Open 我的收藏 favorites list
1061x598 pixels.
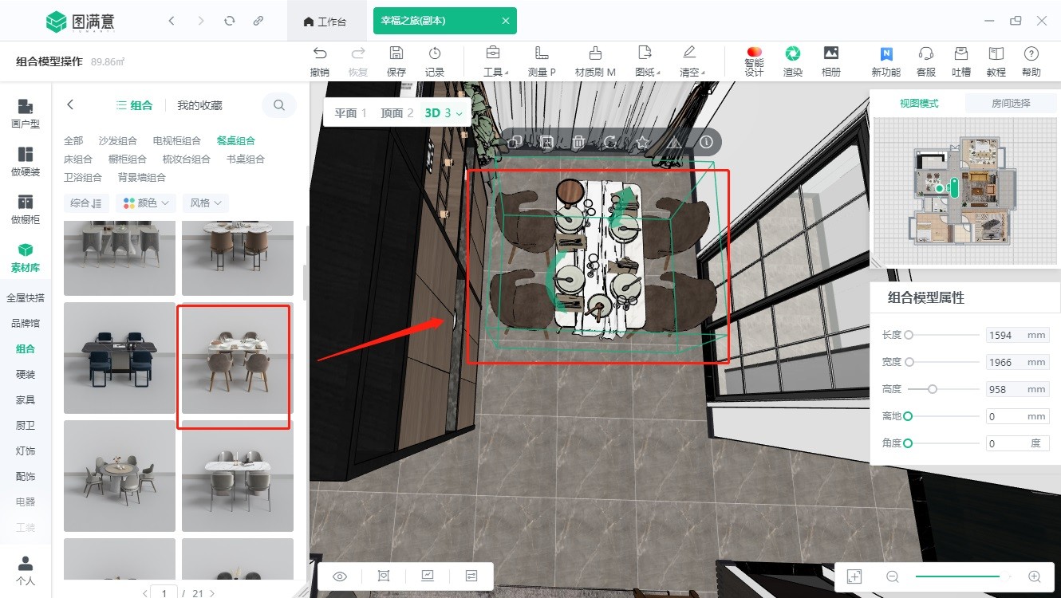pos(199,105)
